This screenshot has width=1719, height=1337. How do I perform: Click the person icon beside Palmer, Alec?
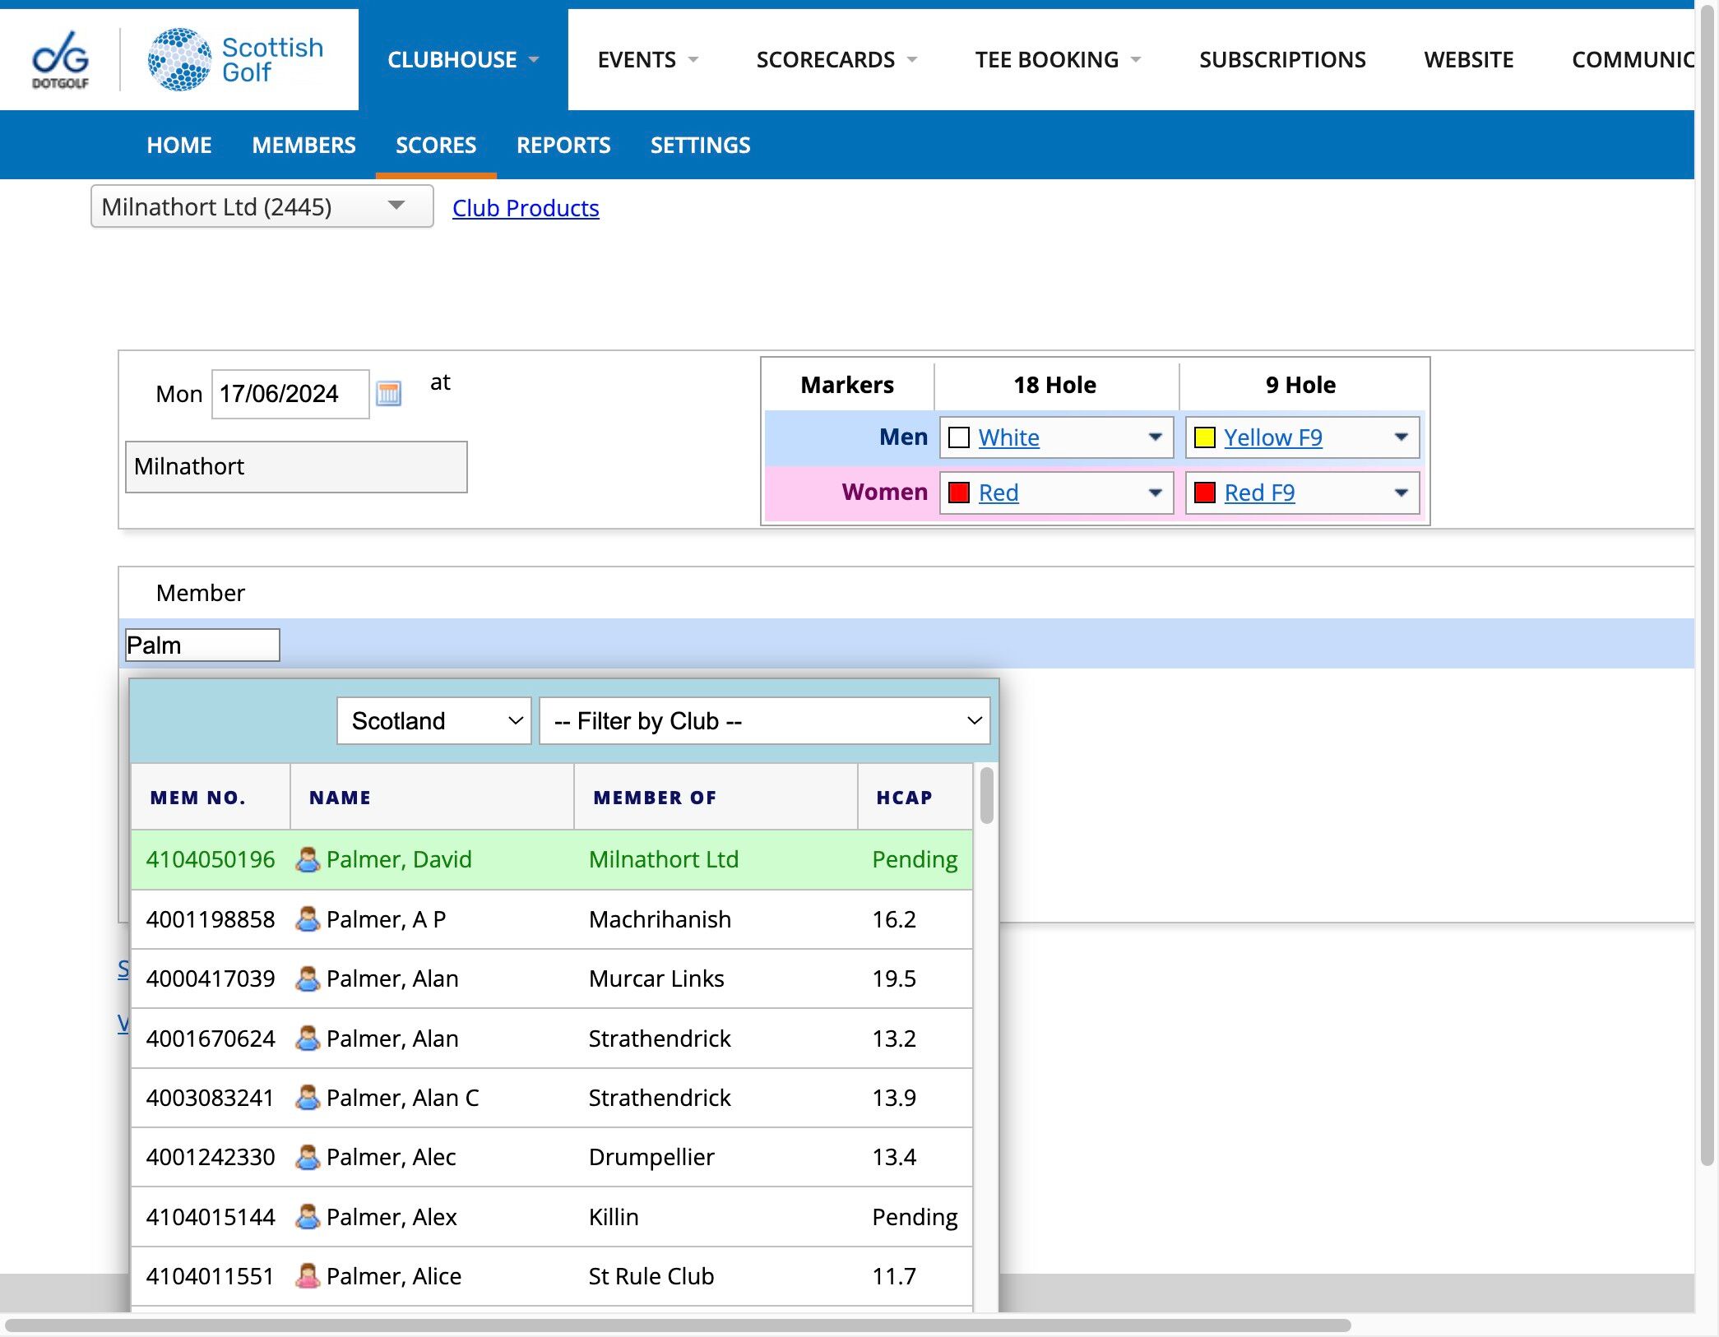pyautogui.click(x=308, y=1157)
